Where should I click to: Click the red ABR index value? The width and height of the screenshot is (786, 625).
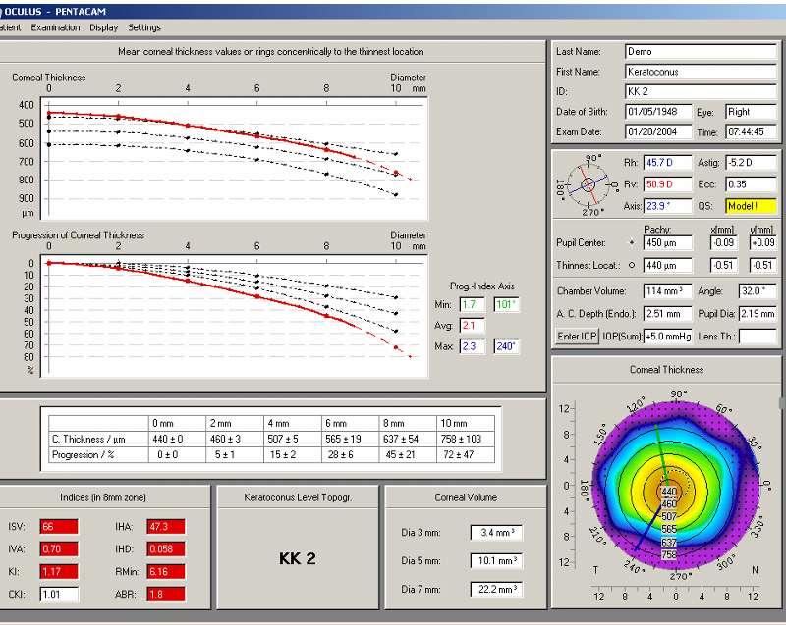[166, 594]
